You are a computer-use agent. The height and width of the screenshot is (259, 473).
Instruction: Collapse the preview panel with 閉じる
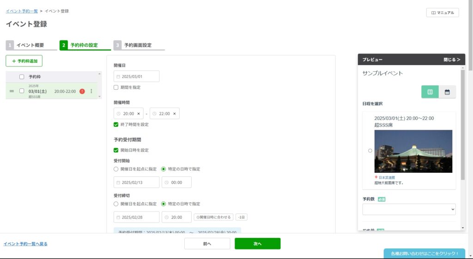click(x=452, y=60)
